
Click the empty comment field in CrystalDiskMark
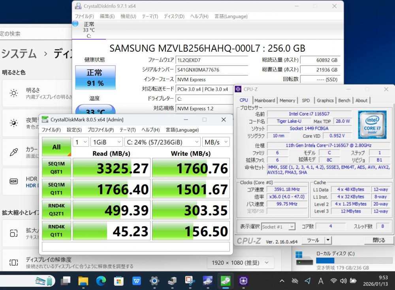pos(135,247)
